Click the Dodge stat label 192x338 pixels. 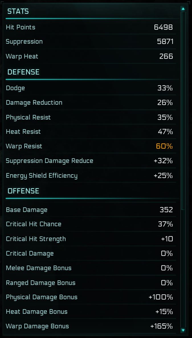(15, 88)
